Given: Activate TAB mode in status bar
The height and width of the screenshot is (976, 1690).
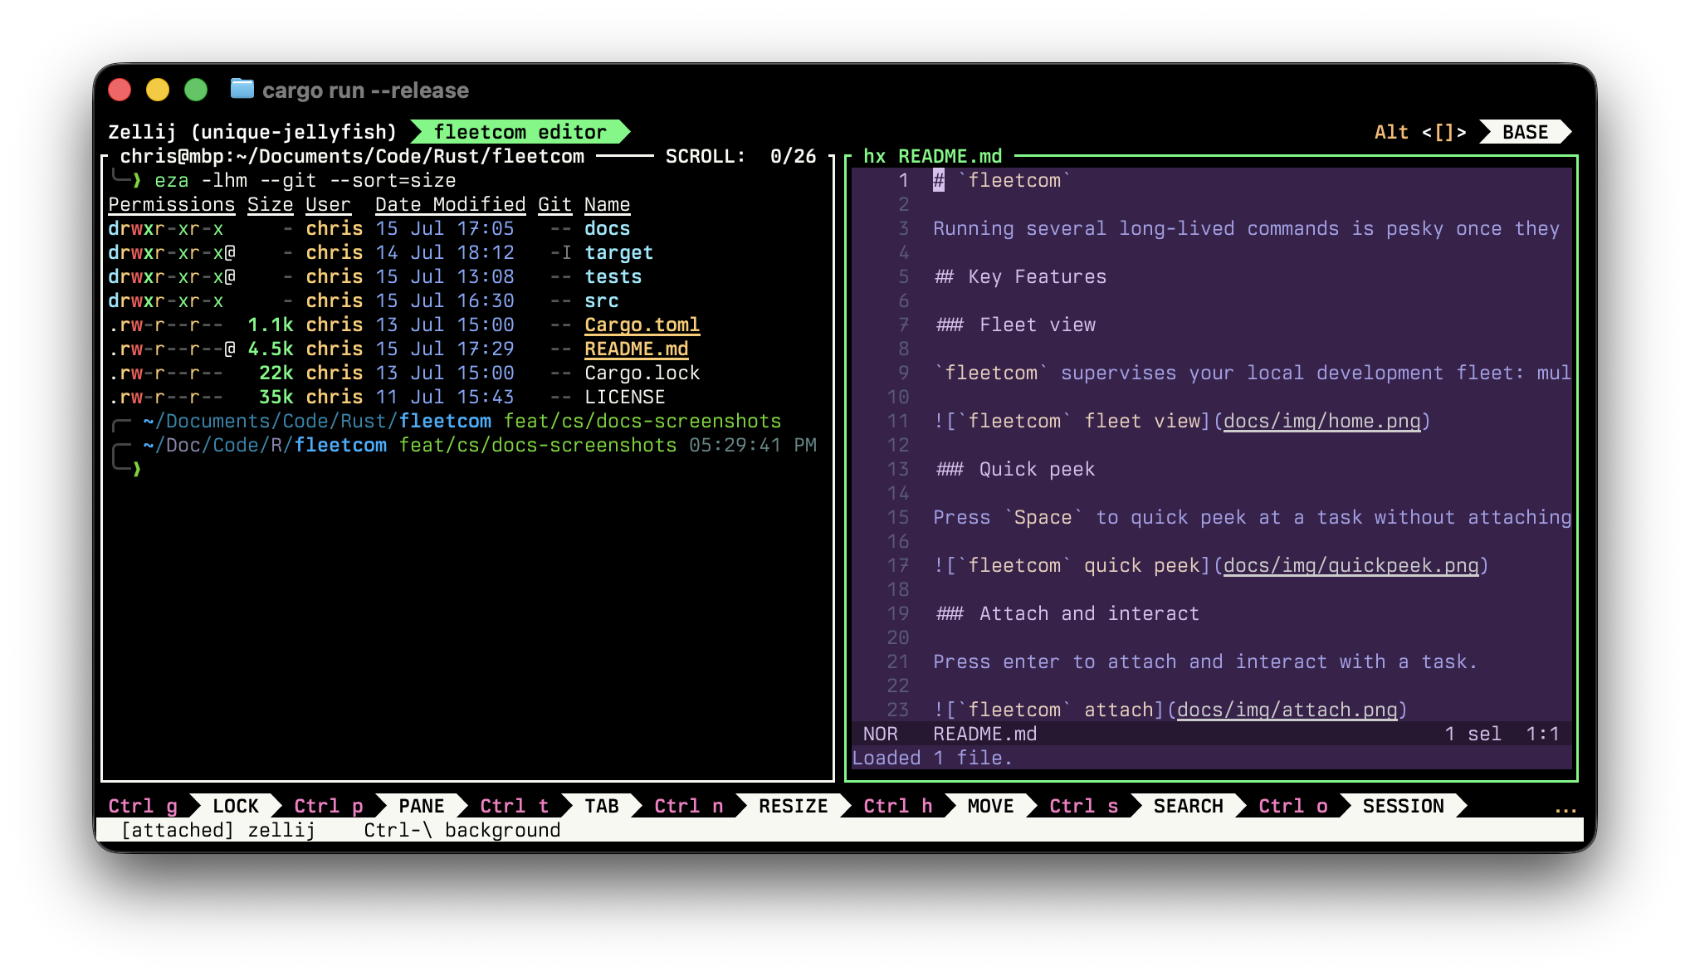Looking at the screenshot, I should (602, 806).
